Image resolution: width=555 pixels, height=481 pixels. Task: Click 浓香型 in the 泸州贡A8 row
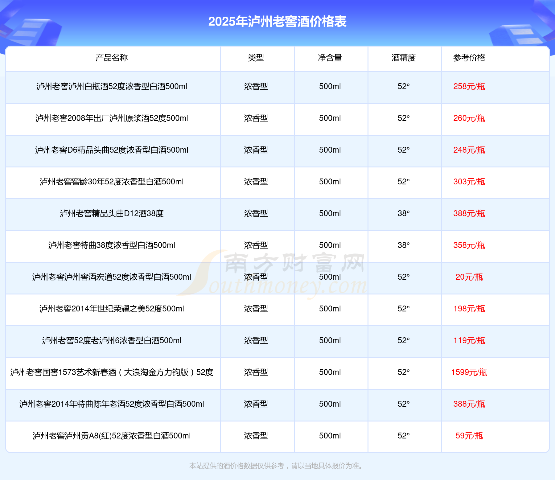pos(256,436)
